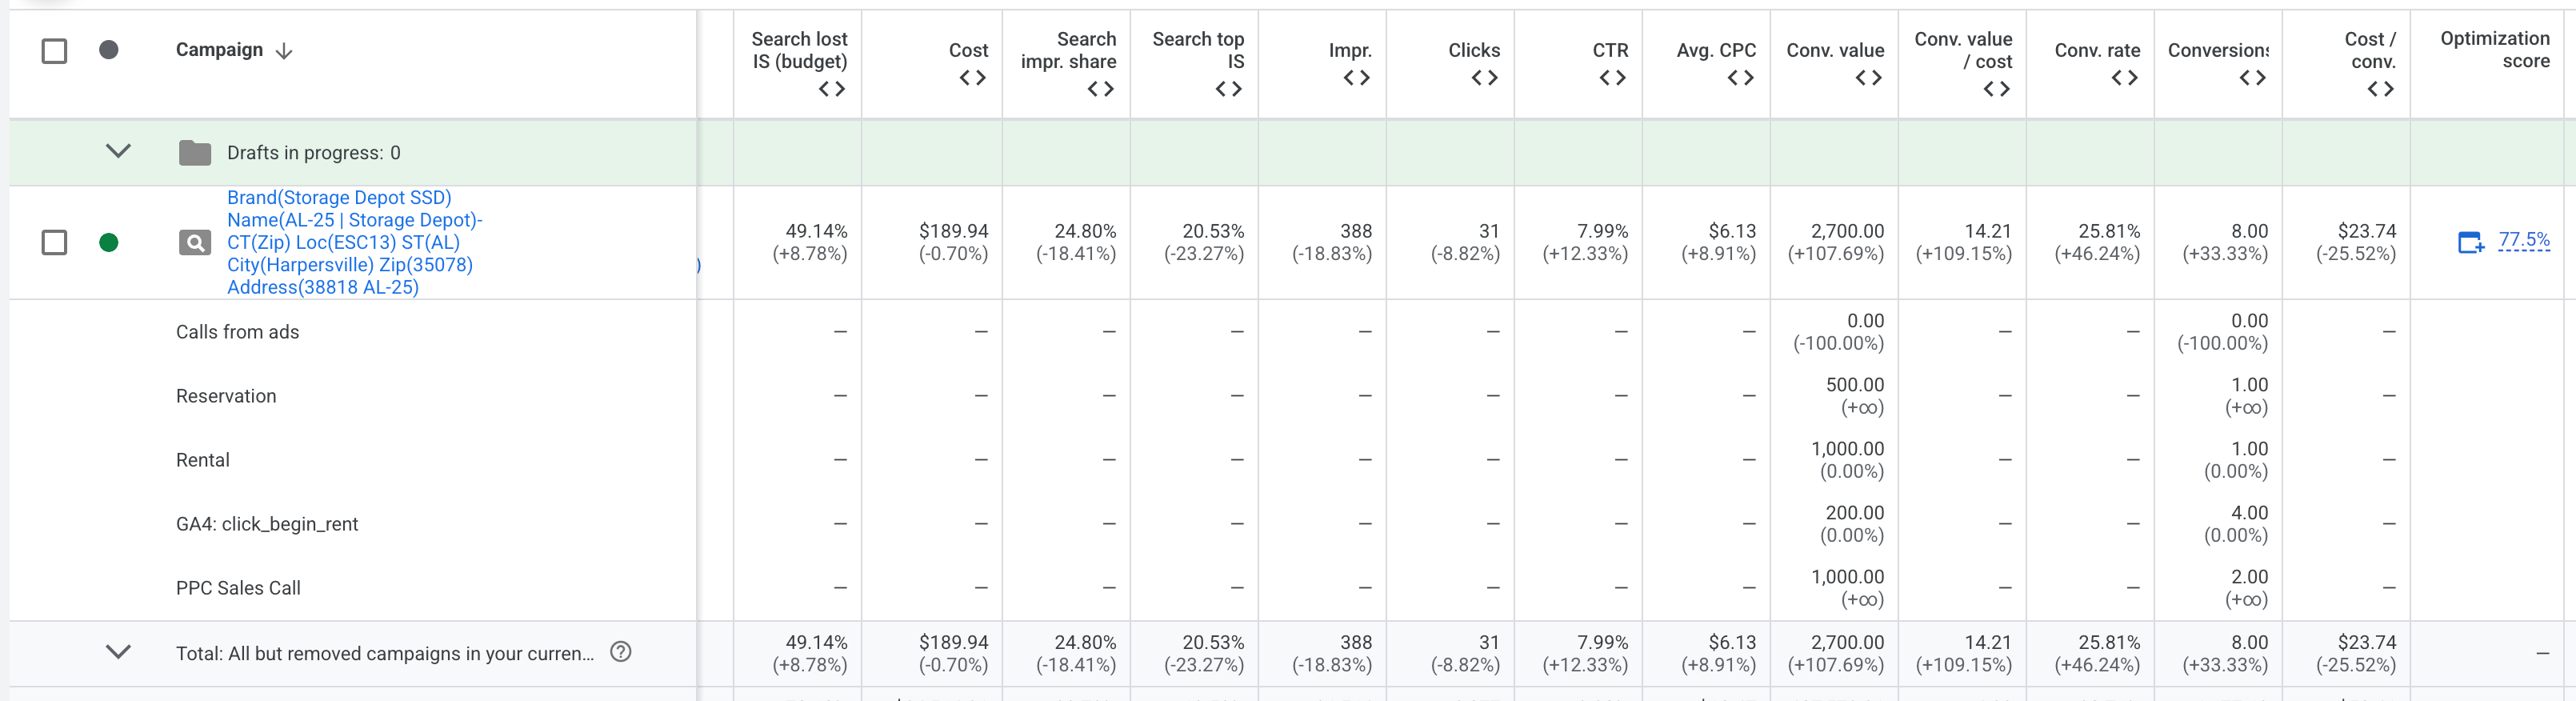Screen dimensions: 2576x701
Task: Click the 77.5% optimization score link
Action: [2523, 240]
